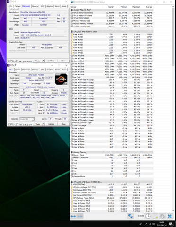The width and height of the screenshot is (176, 227).
Task: Open Graphics tab in lower CPU-Z window
Action: (x=50, y=70)
